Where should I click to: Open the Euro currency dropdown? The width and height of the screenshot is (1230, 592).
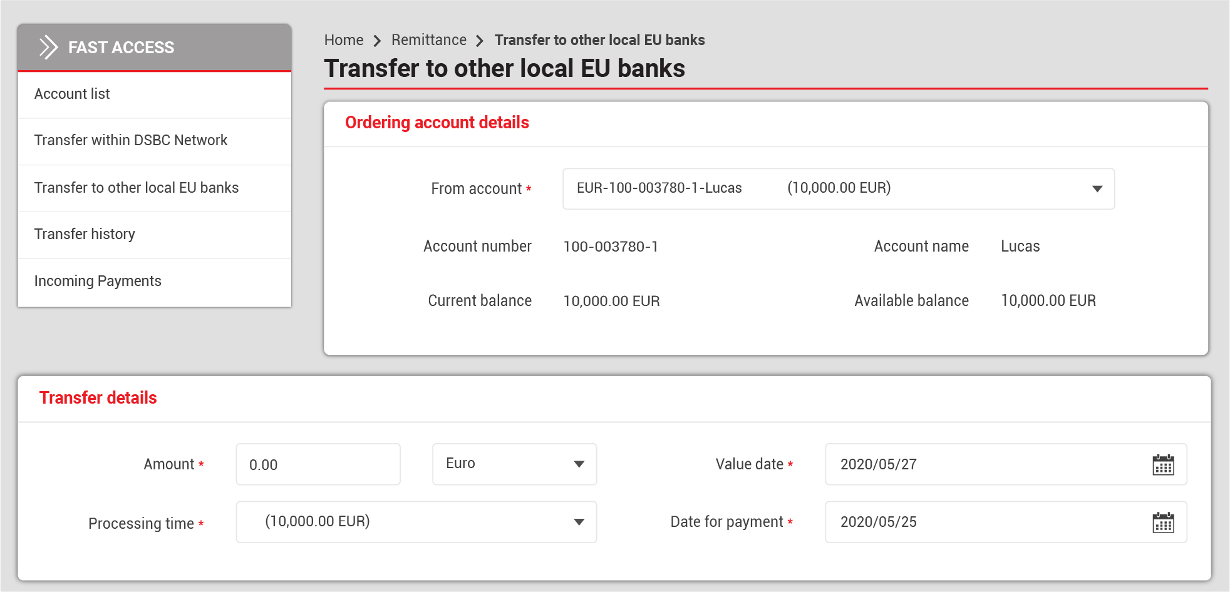(x=579, y=464)
